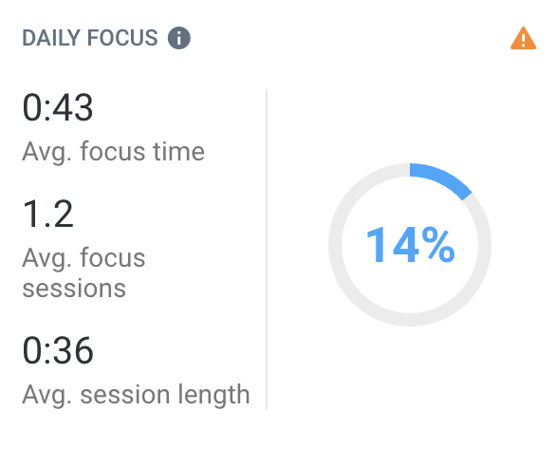The height and width of the screenshot is (467, 556).
Task: Click the Avg. focus sessions label
Action: tap(83, 272)
